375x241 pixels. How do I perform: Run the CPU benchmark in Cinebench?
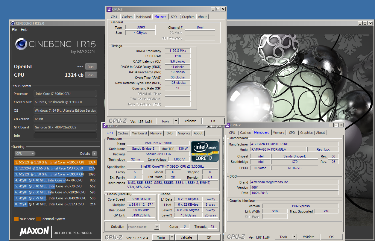click(91, 75)
